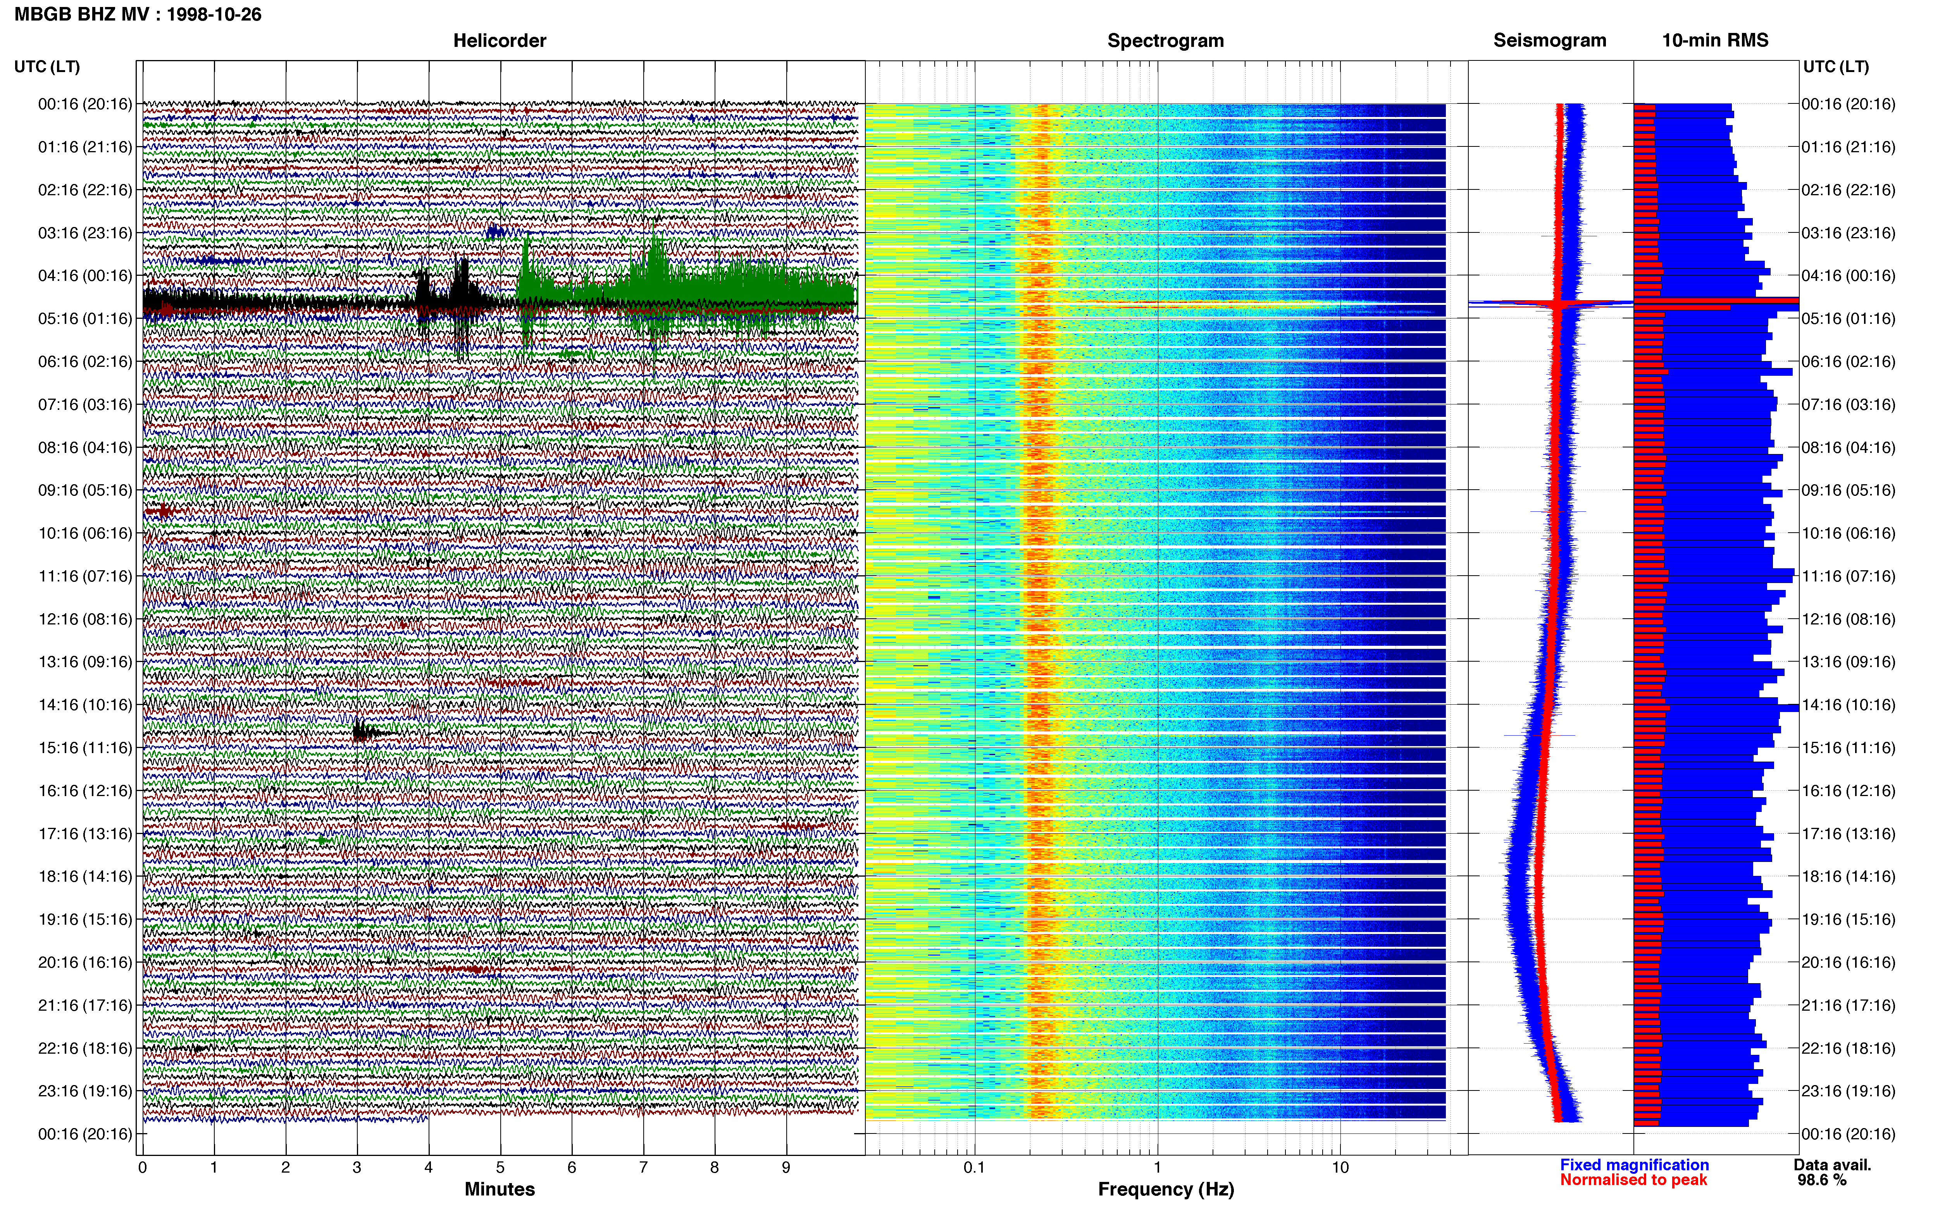
Task: Click the right-side '23:16 (19:16)' time label
Action: pos(1848,1091)
